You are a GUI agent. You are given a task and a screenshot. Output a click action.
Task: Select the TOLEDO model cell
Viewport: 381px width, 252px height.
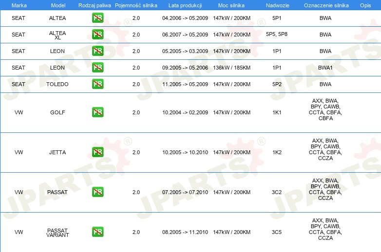click(x=57, y=84)
